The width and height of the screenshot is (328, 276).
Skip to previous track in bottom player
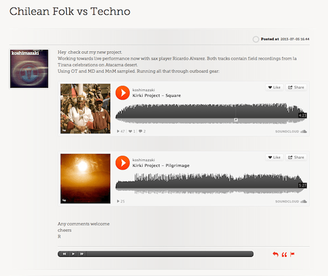point(65,254)
